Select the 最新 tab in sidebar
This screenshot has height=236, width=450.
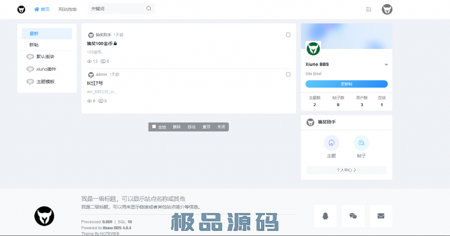point(47,34)
